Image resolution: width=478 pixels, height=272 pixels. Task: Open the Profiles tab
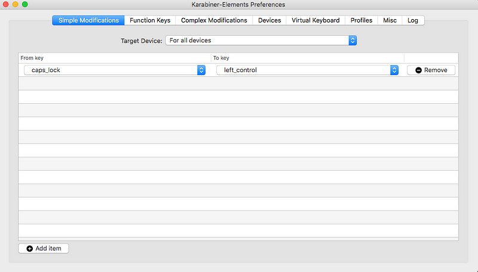click(361, 20)
